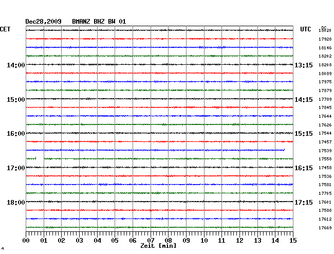Click the CET time label "18:00"
This screenshot has height=254, width=334.
pos(16,202)
